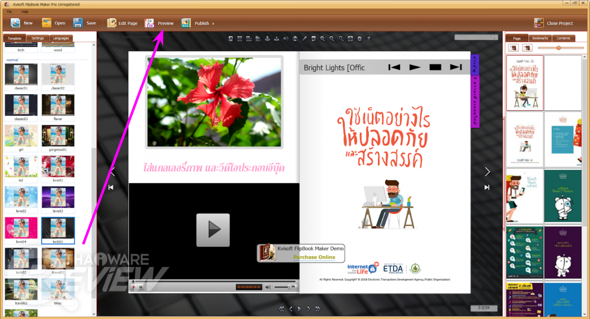
Task: Click the bottom first-page double arrow
Action: [x=281, y=309]
